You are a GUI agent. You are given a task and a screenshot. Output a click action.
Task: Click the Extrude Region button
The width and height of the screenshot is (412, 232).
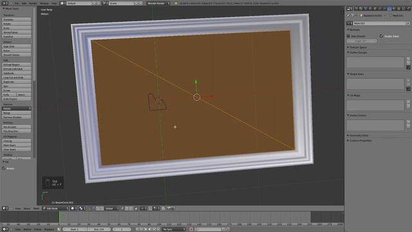(x=17, y=64)
